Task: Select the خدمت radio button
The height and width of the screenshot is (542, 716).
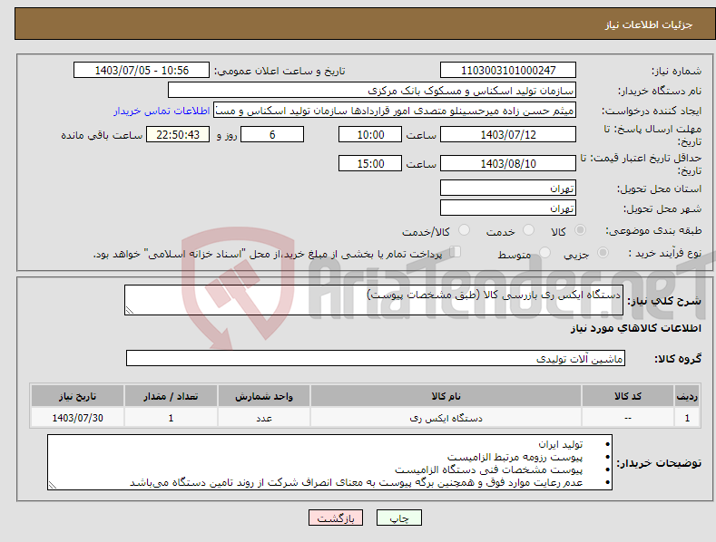Action: (528, 230)
